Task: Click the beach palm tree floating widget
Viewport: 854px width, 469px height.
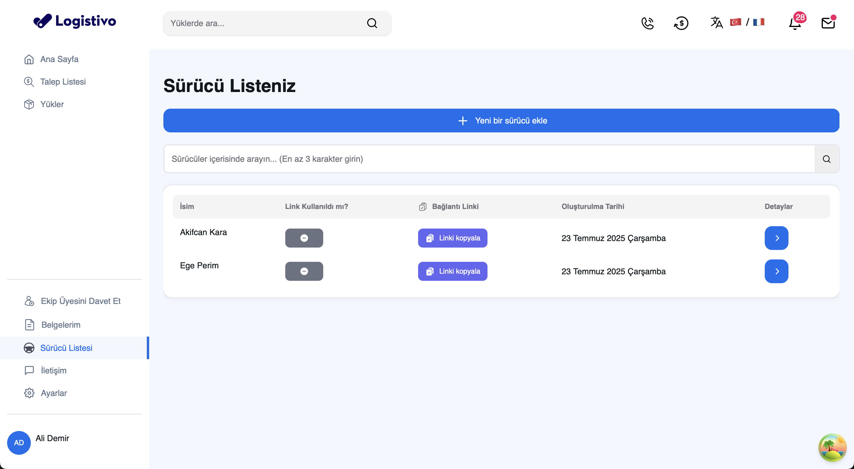Action: pos(832,447)
